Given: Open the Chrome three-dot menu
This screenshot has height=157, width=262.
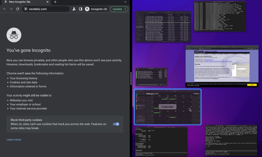Looking at the screenshot, I should click(x=125, y=9).
